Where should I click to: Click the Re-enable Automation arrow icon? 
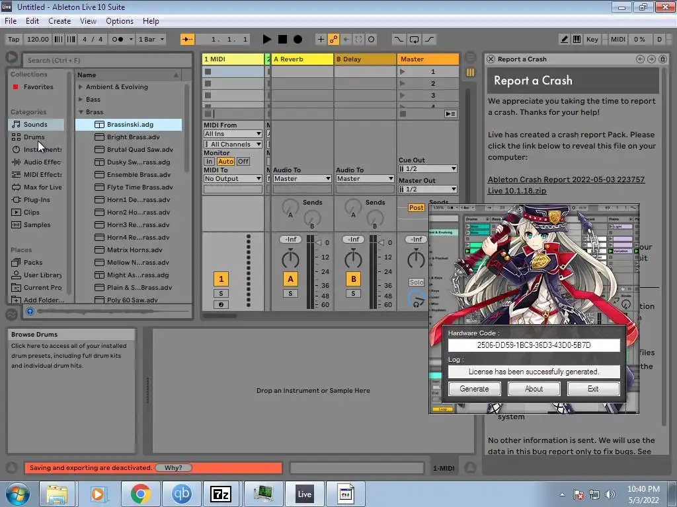tap(346, 39)
